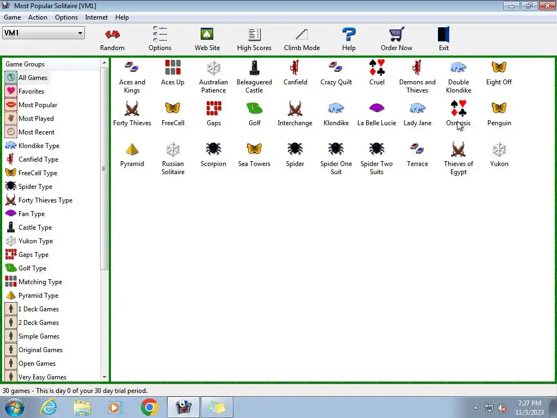Open the Action menu
557x418 pixels.
pyautogui.click(x=38, y=17)
